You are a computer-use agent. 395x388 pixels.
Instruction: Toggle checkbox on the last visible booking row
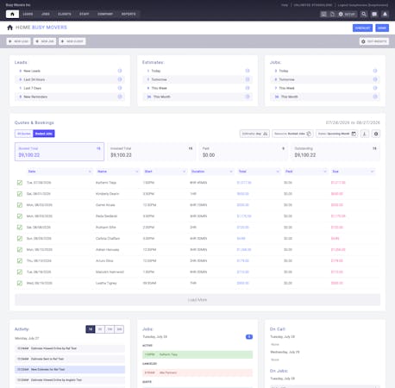click(20, 283)
